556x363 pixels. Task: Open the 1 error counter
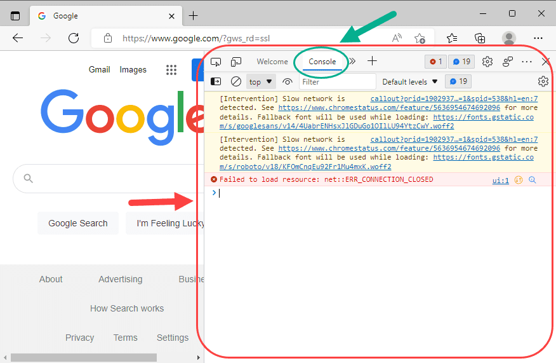pyautogui.click(x=436, y=62)
